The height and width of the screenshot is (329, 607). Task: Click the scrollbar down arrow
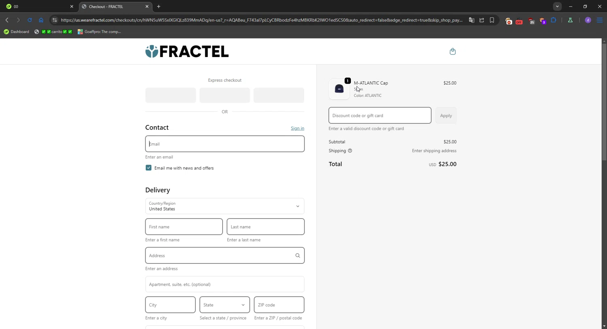[x=604, y=326]
